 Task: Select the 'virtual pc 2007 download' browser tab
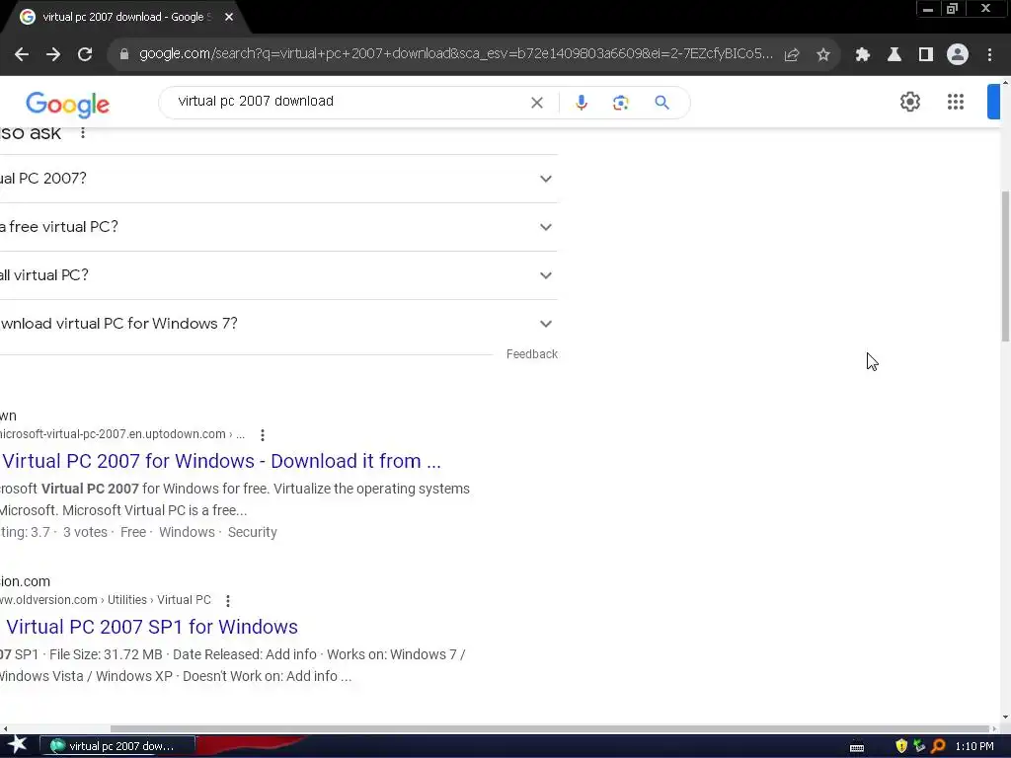tap(122, 18)
